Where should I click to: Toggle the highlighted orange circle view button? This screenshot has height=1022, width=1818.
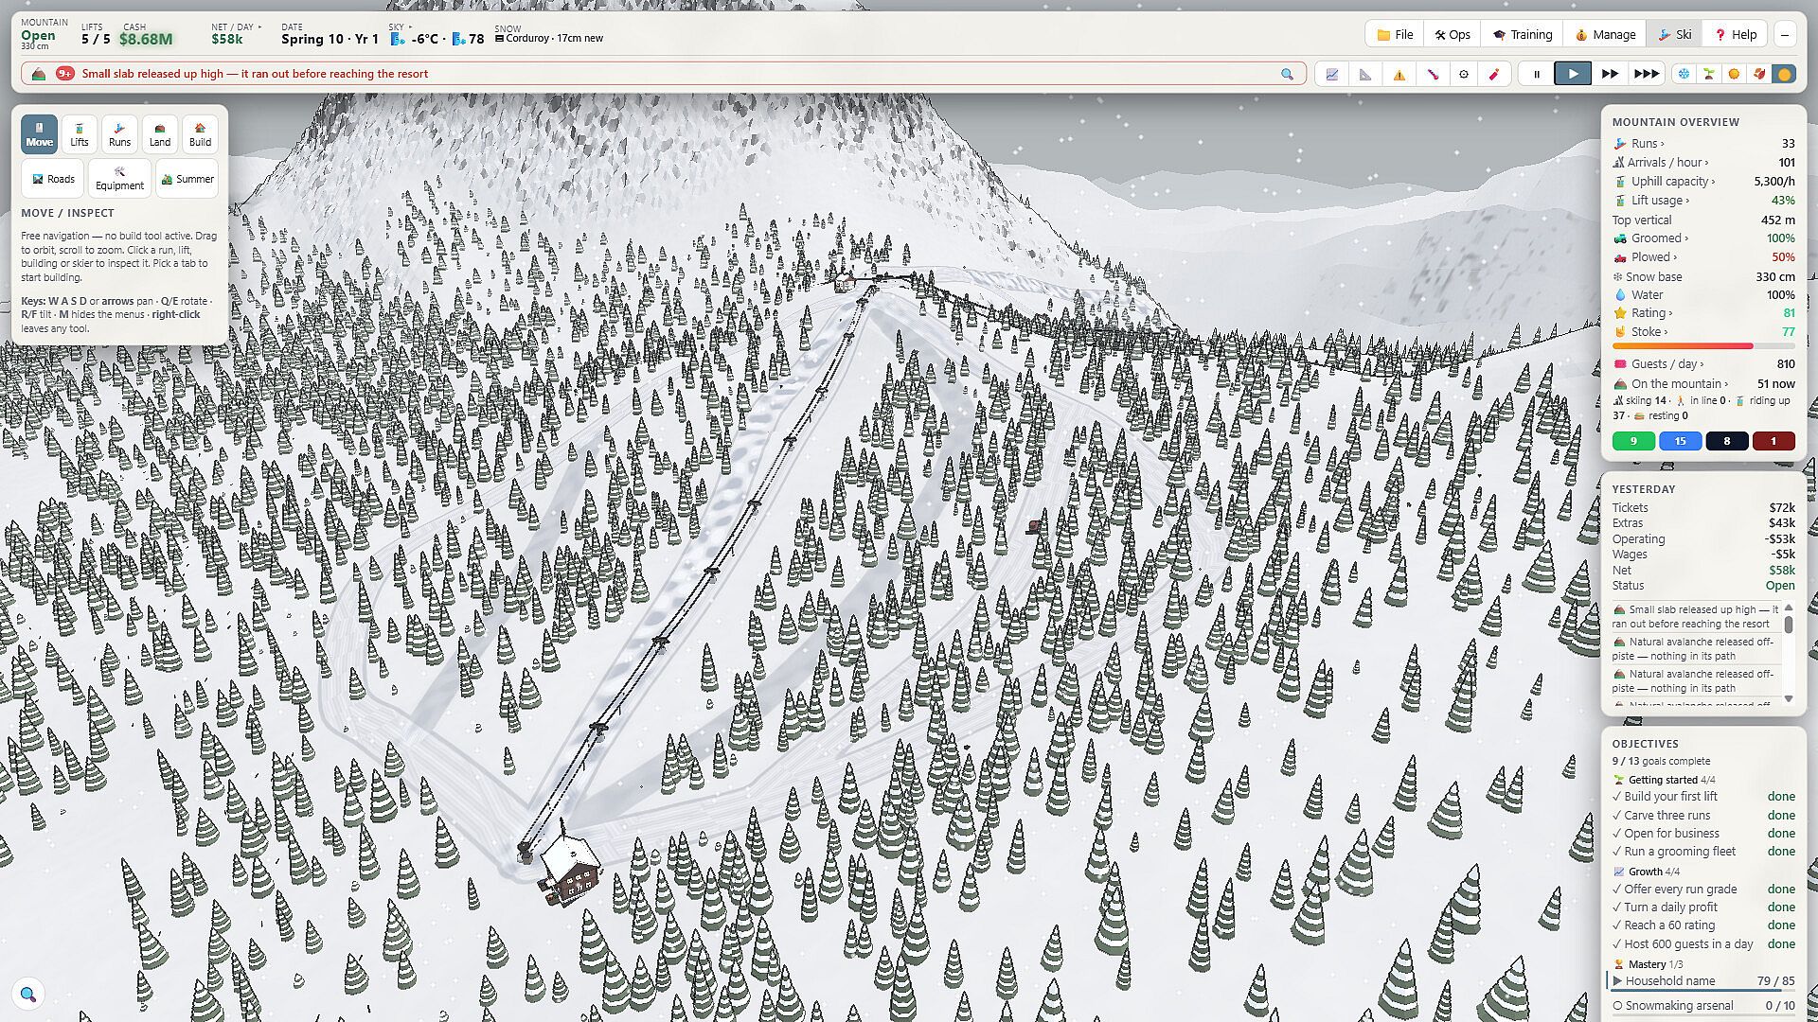click(1785, 74)
